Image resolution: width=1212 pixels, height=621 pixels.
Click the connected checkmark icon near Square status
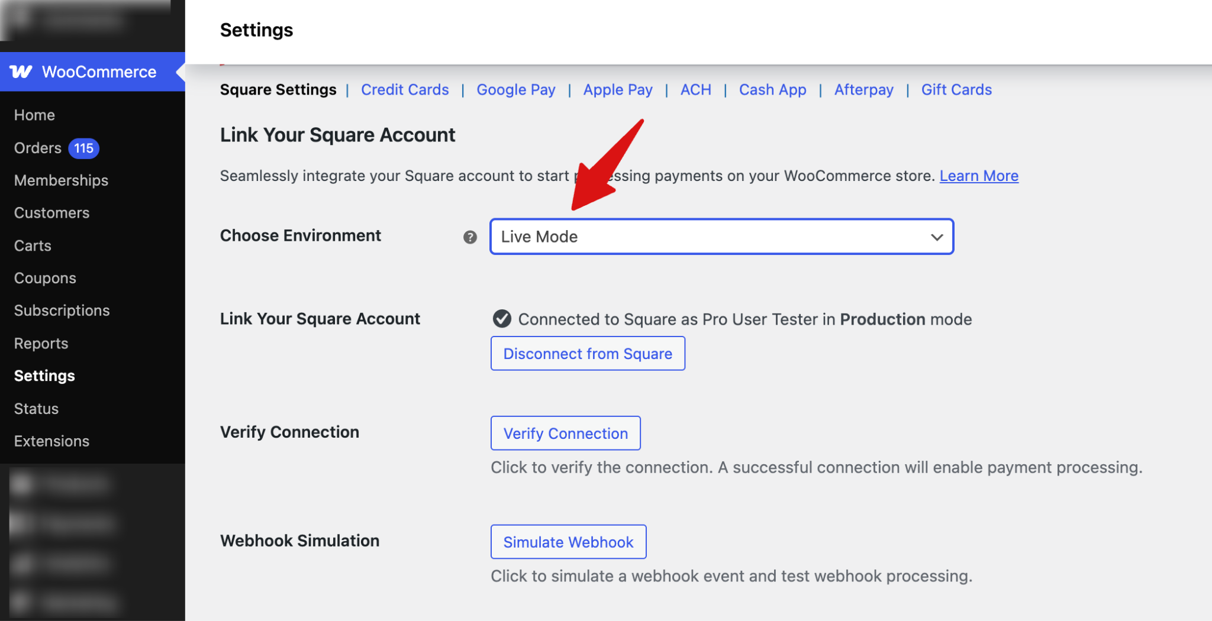click(x=501, y=319)
